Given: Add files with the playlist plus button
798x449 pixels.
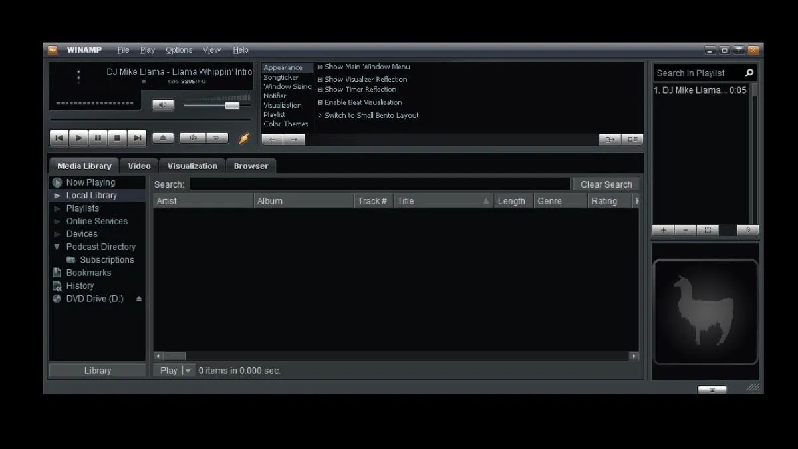Looking at the screenshot, I should (x=663, y=230).
